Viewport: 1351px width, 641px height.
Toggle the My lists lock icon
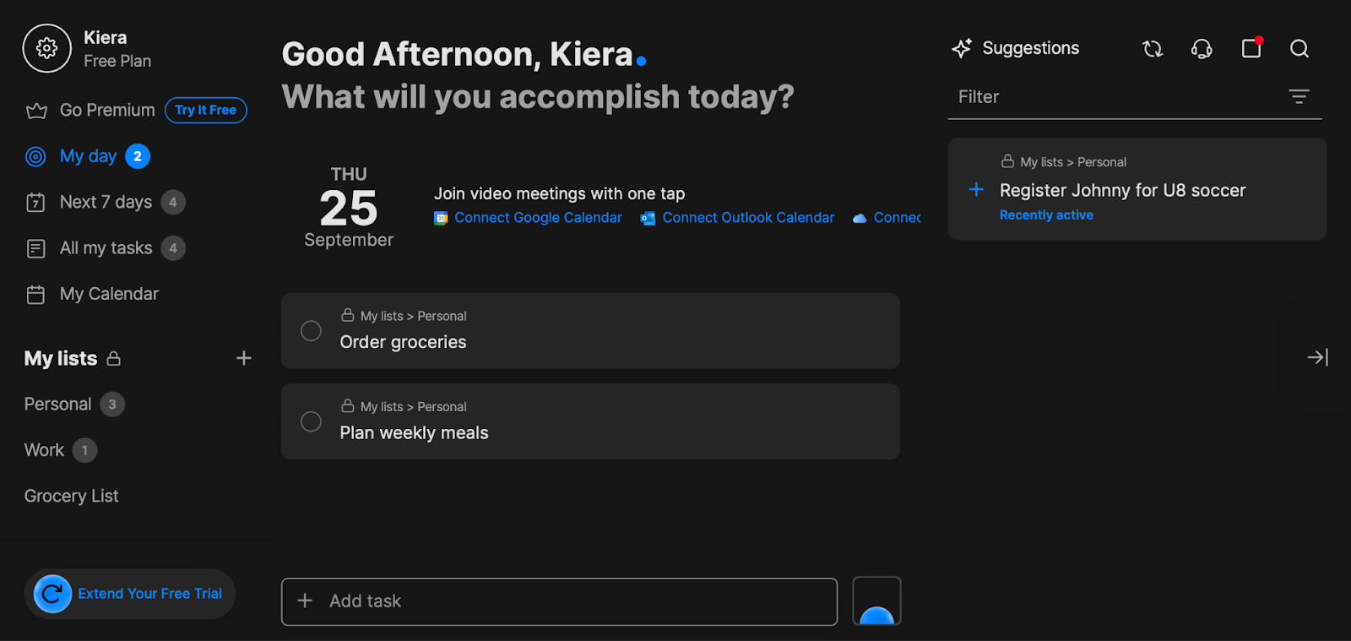coord(114,359)
